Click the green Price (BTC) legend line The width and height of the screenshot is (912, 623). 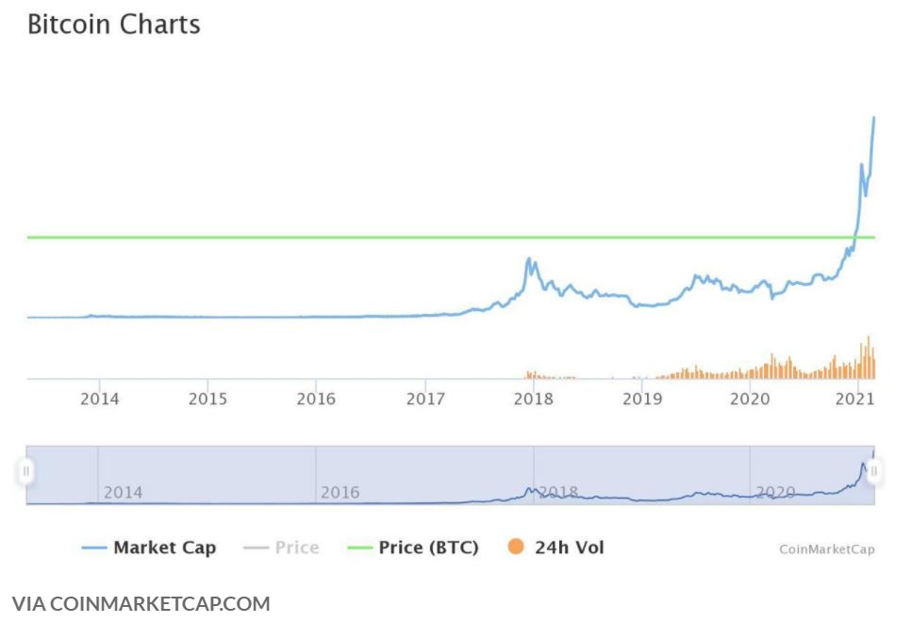[359, 549]
